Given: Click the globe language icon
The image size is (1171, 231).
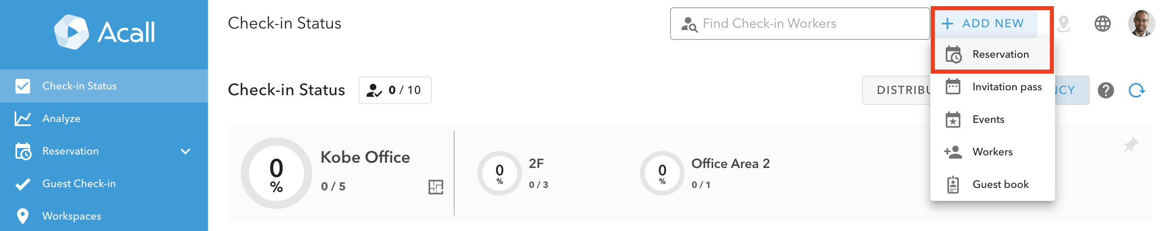Looking at the screenshot, I should click(x=1102, y=24).
